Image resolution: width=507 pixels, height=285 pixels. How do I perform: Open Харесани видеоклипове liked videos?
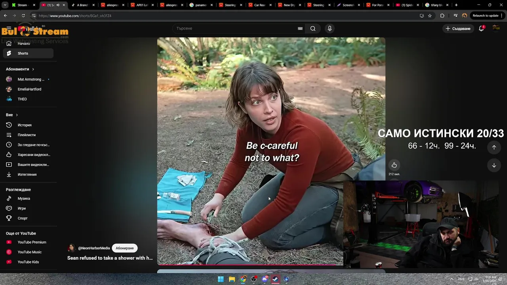[x=28, y=155]
